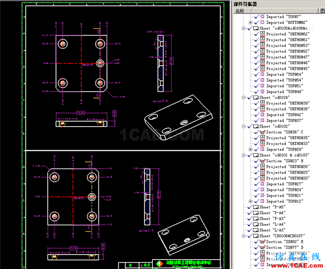Viewport: 325px width, 269px height.
Task: Click the 名称 column header
Action: click(276, 10)
